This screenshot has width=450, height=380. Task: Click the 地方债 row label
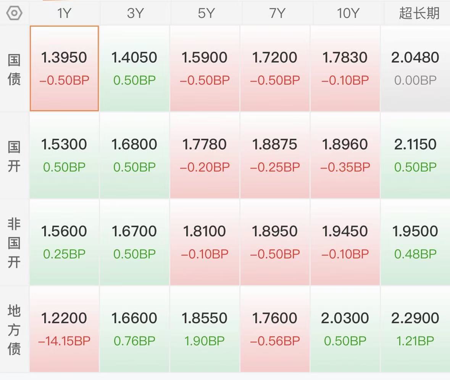15,329
